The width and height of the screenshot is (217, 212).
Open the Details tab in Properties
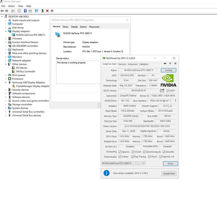pos(74,27)
